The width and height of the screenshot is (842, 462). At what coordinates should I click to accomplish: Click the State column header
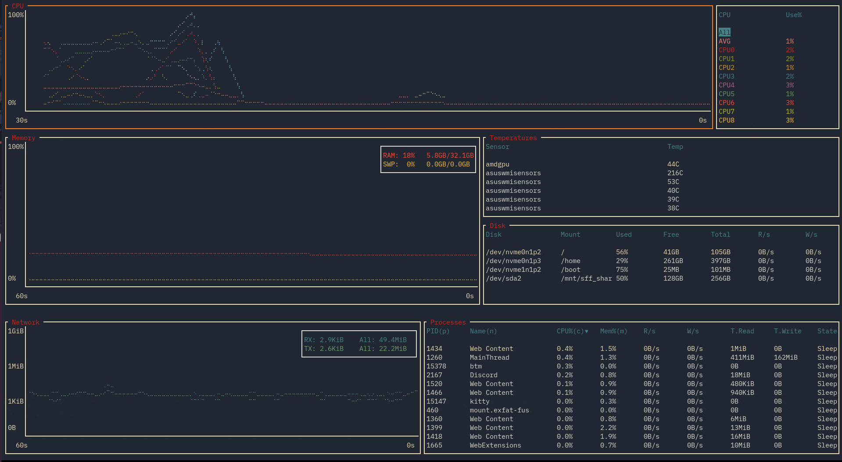(827, 331)
